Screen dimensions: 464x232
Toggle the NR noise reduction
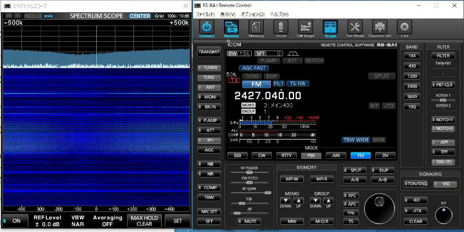coord(209,173)
